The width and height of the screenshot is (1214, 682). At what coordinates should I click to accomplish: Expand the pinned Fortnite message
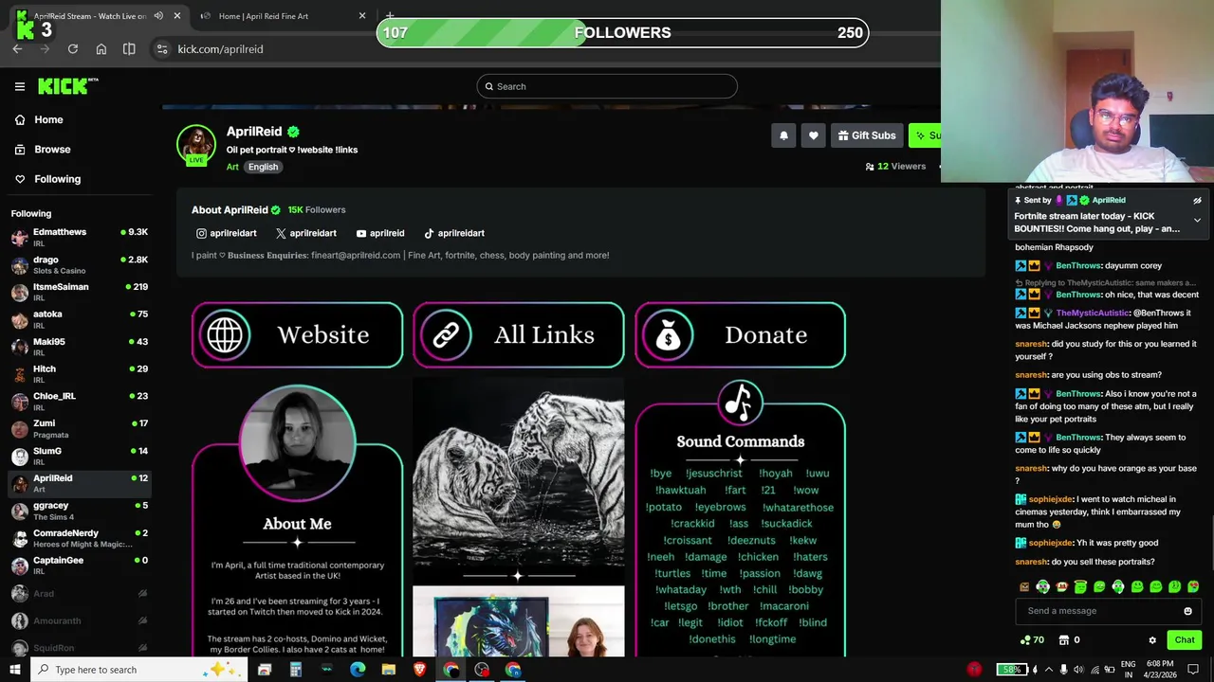[1197, 221]
